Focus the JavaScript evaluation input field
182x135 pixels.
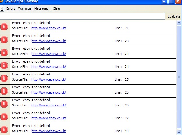(x=83, y=16)
